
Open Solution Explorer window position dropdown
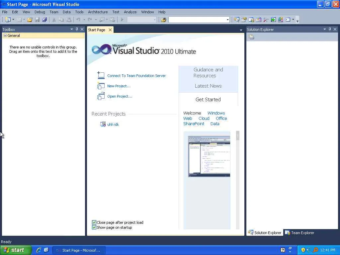point(325,29)
